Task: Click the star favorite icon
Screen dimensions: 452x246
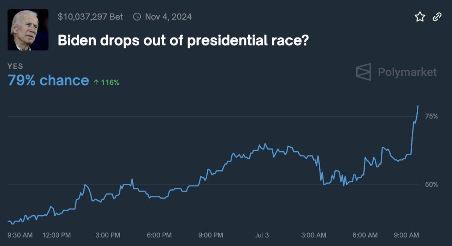Action: (420, 17)
